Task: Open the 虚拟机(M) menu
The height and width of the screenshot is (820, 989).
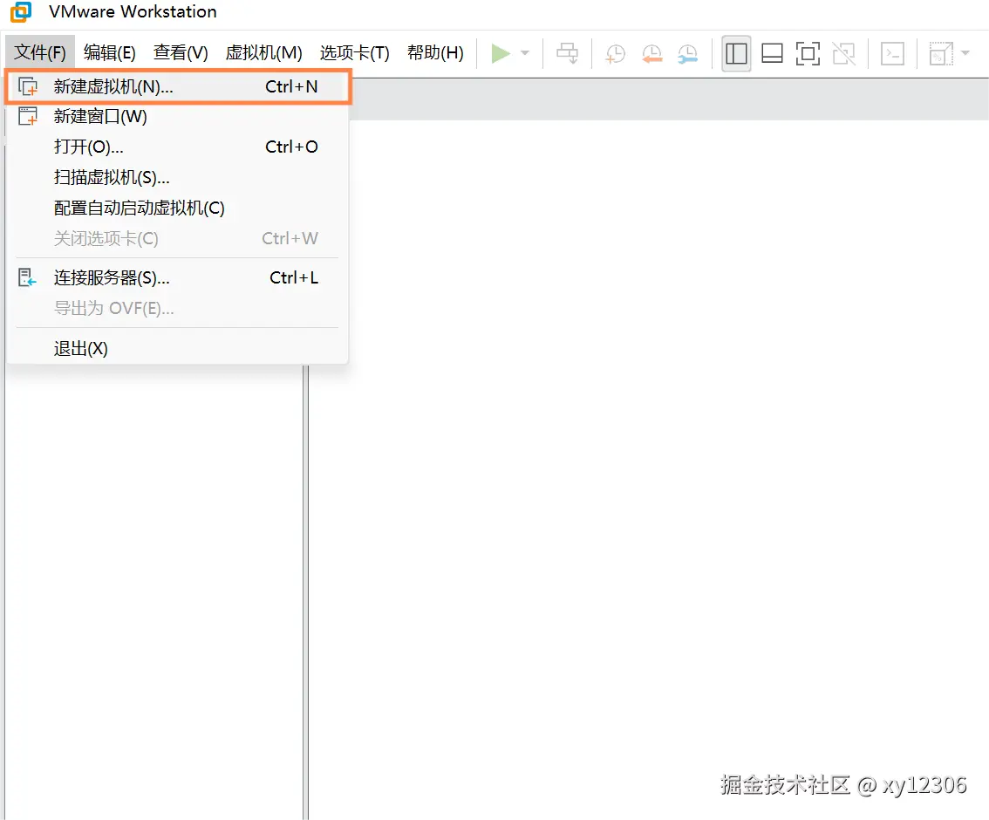Action: pyautogui.click(x=263, y=52)
